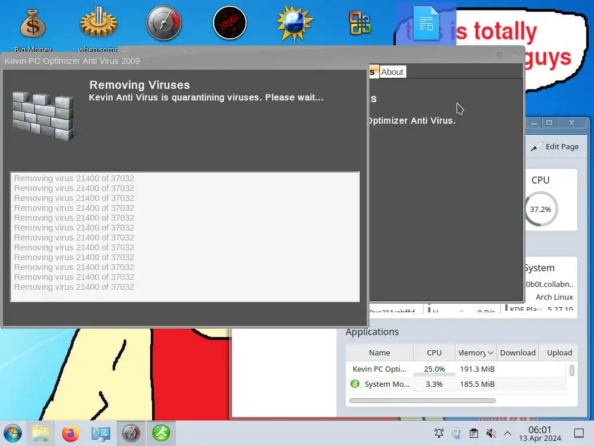Click the show desktop button
The width and height of the screenshot is (594, 446).
click(579, 433)
